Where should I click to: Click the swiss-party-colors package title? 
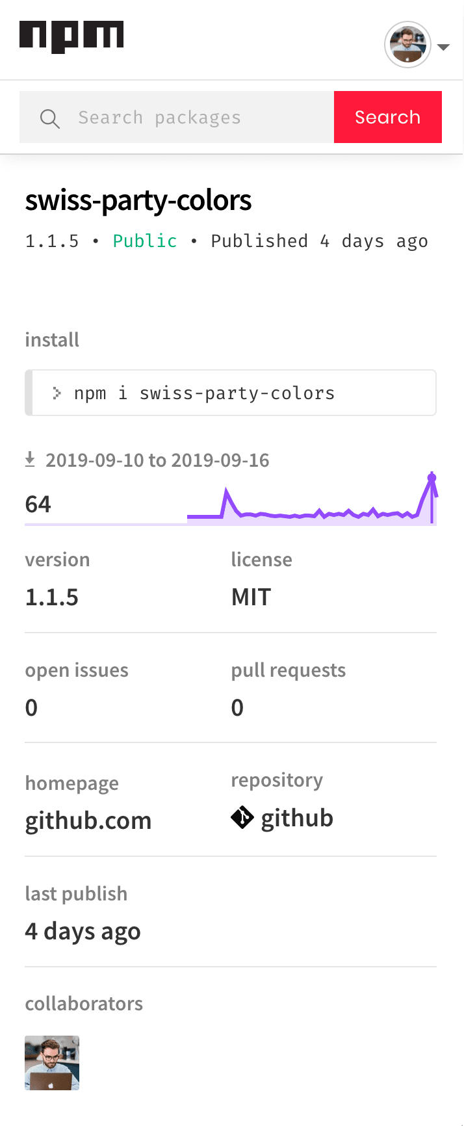138,201
